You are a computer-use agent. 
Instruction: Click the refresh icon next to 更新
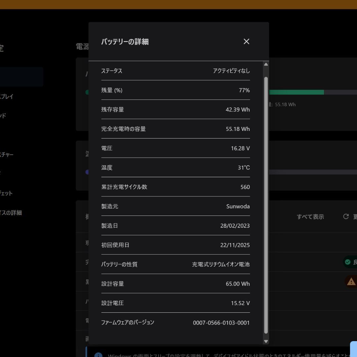[x=346, y=217]
